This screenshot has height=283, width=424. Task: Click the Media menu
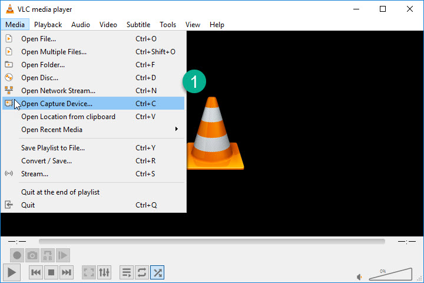(15, 25)
